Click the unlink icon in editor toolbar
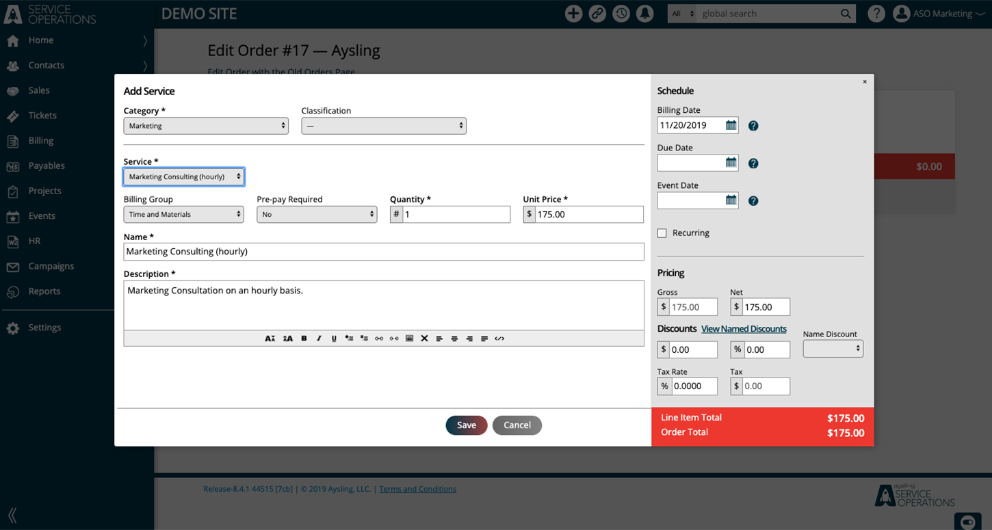The width and height of the screenshot is (992, 530). tap(394, 339)
